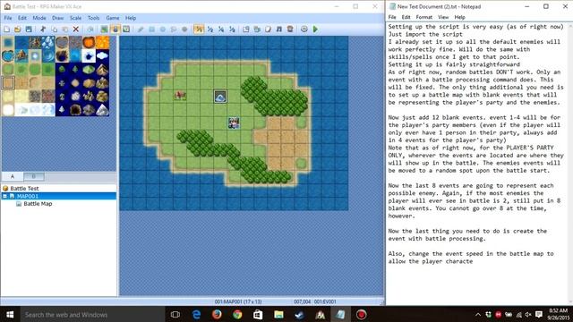Click the Cut toolbar icon

pos(43,30)
